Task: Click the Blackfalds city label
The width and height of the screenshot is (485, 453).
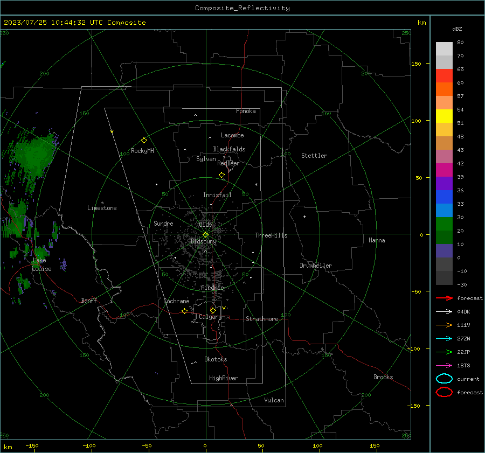Action: point(229,149)
